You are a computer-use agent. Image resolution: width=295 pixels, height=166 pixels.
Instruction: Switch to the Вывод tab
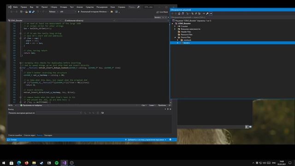pos(40,135)
